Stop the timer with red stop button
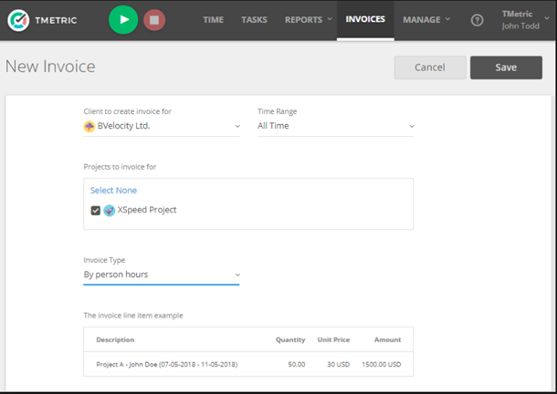This screenshot has width=557, height=394. pyautogui.click(x=154, y=20)
